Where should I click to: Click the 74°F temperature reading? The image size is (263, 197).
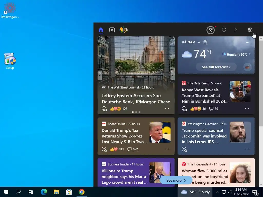(203, 54)
